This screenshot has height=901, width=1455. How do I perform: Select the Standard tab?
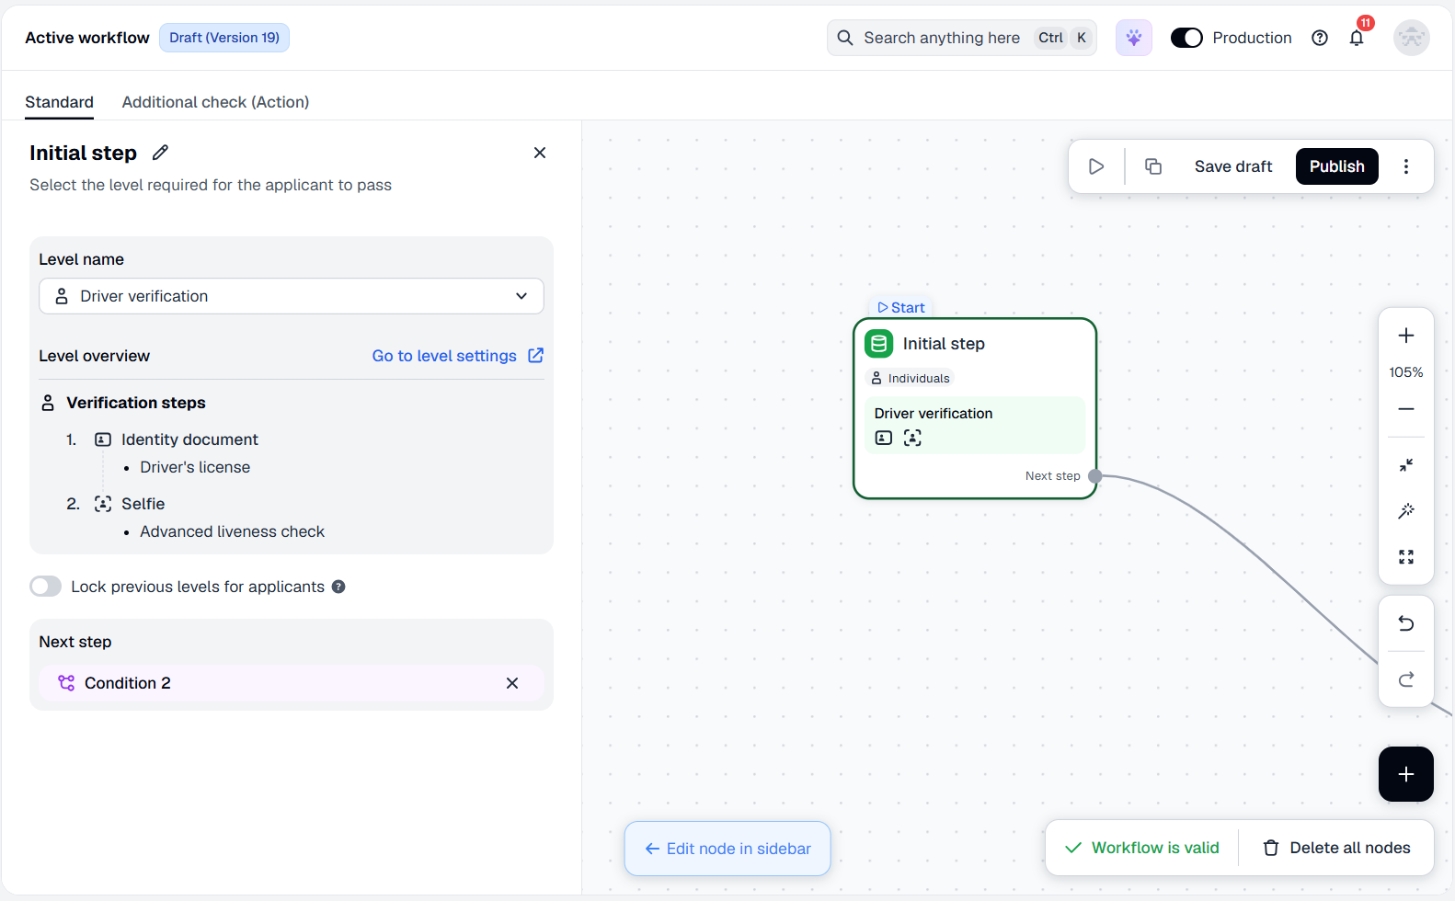click(59, 102)
